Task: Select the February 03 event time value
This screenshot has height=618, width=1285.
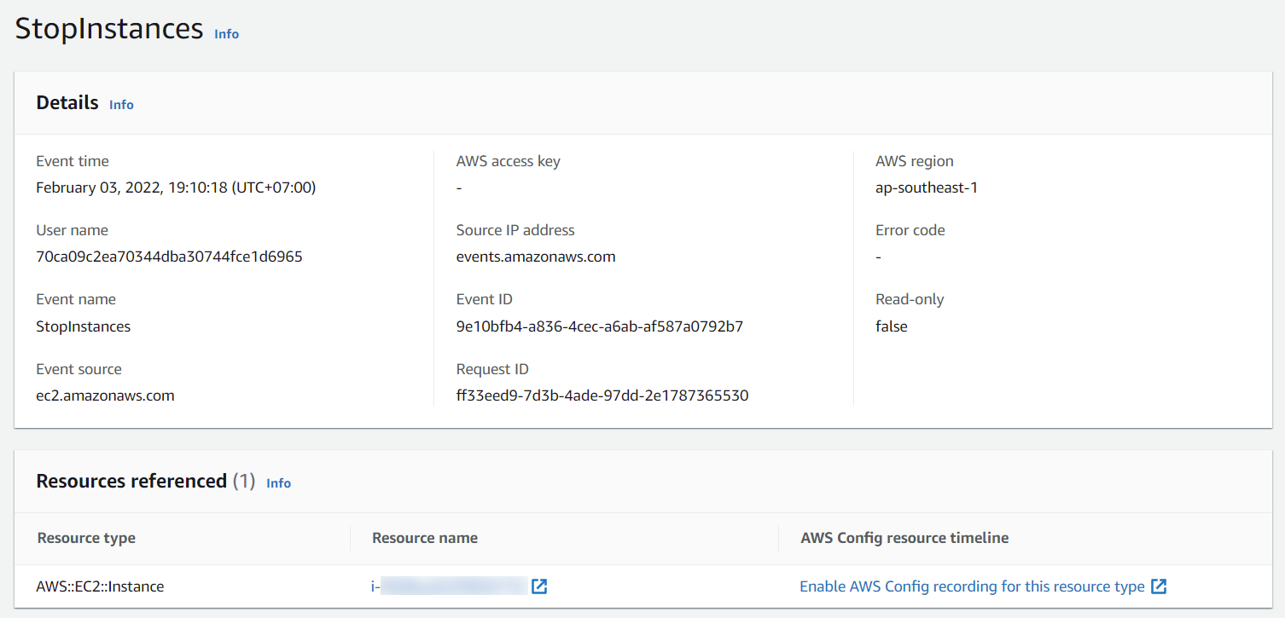Action: click(x=176, y=187)
